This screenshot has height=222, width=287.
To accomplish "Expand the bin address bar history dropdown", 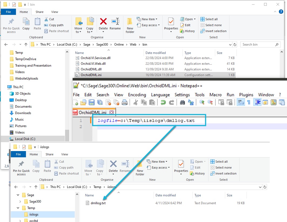I will (x=230, y=45).
